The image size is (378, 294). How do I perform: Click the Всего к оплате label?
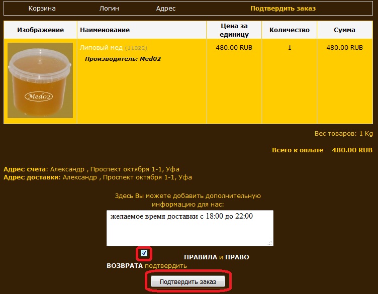click(298, 150)
